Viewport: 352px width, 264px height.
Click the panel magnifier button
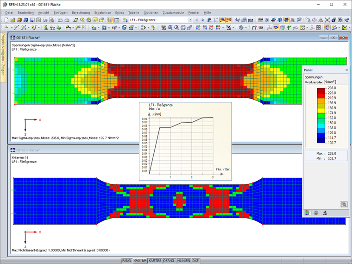pos(344,204)
